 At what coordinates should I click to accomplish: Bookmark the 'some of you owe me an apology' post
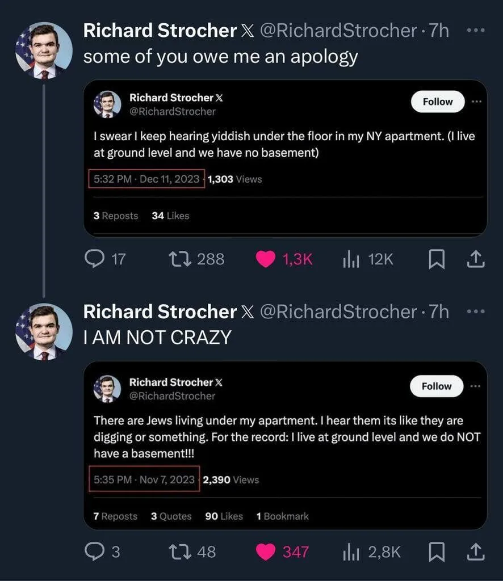(x=436, y=259)
